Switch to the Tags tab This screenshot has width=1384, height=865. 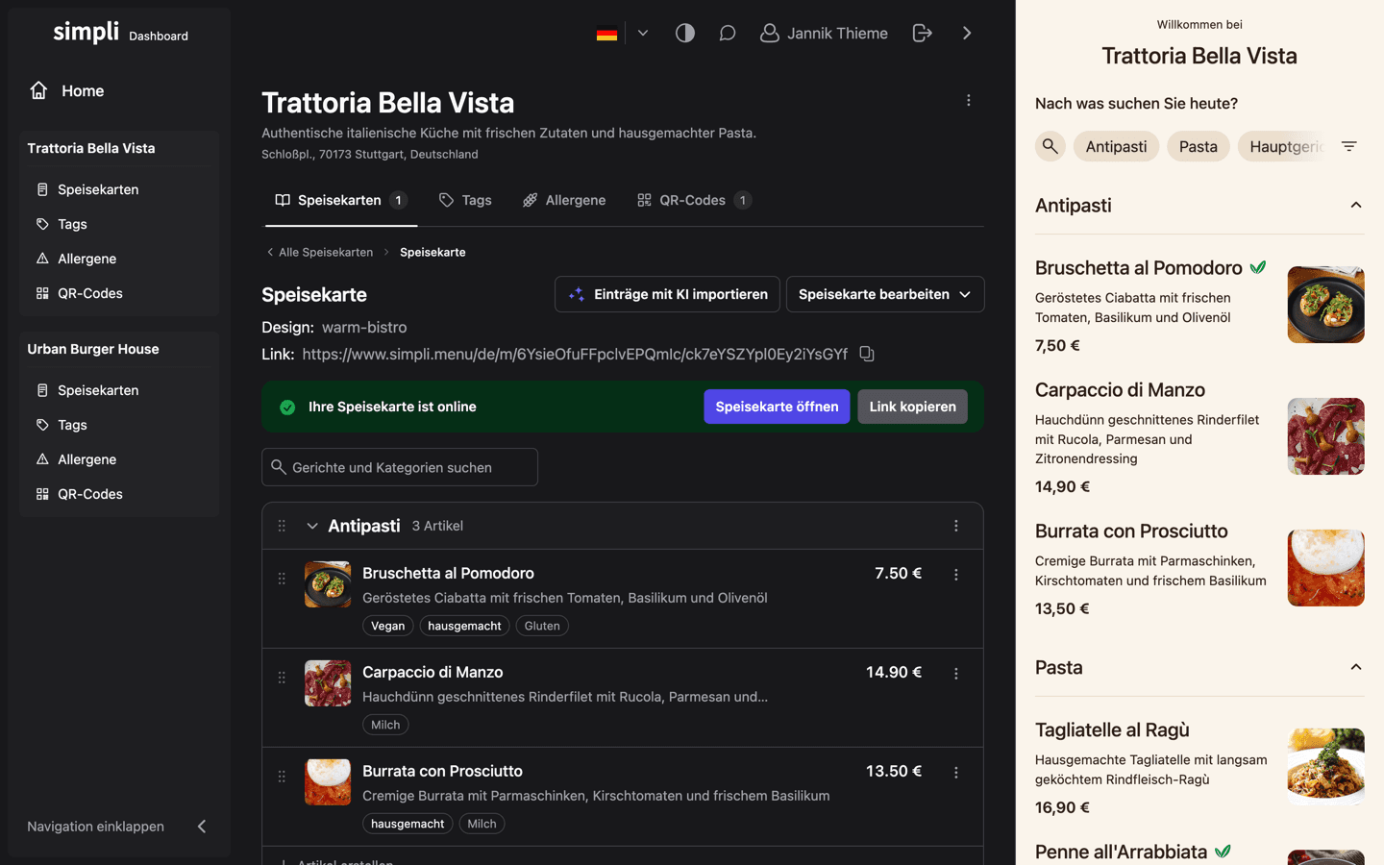tap(465, 200)
